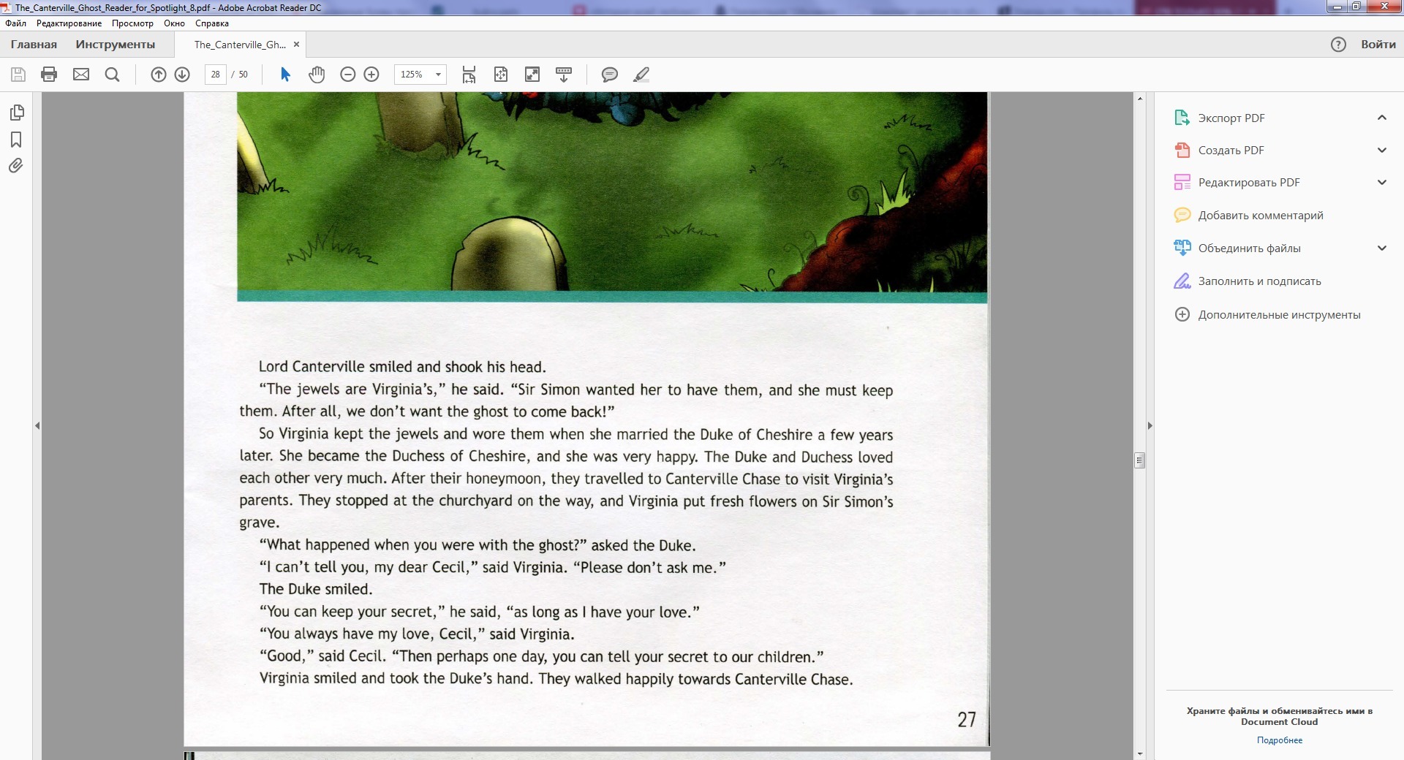Click the scrollbar down arrow
Image resolution: width=1404 pixels, height=760 pixels.
pos(1139,753)
